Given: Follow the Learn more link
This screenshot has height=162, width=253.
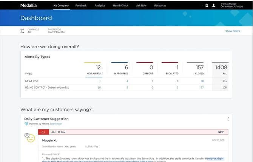Looking at the screenshot, I should [56, 124].
